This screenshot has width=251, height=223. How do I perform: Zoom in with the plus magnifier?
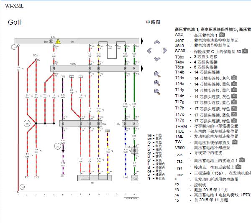(157, 83)
